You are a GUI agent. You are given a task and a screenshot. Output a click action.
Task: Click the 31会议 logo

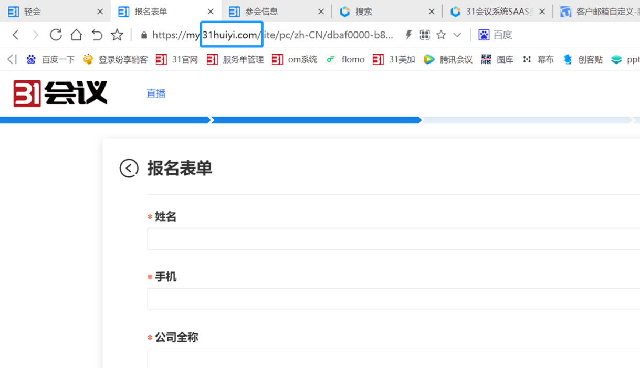pyautogui.click(x=60, y=93)
